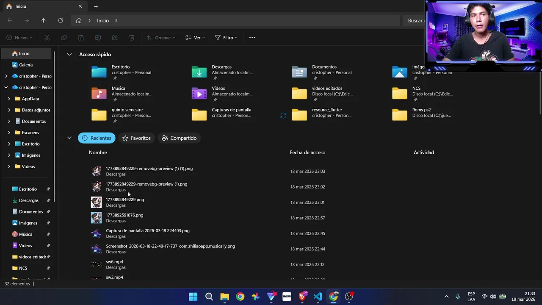Click the Rename icon in toolbar

pyautogui.click(x=98, y=38)
